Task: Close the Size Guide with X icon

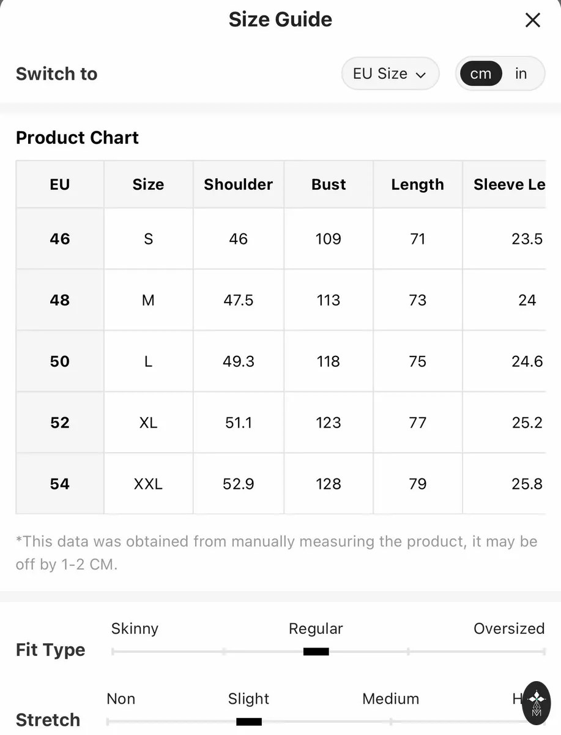Action: 533,20
